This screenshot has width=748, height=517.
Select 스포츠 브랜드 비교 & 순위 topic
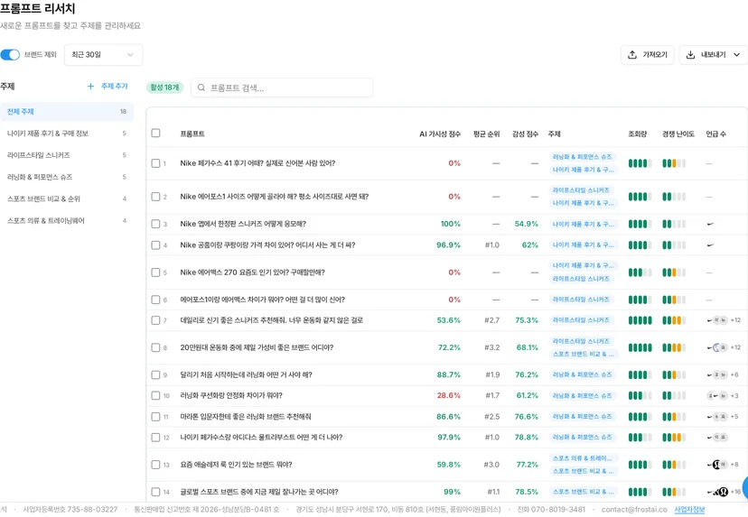click(x=67, y=199)
